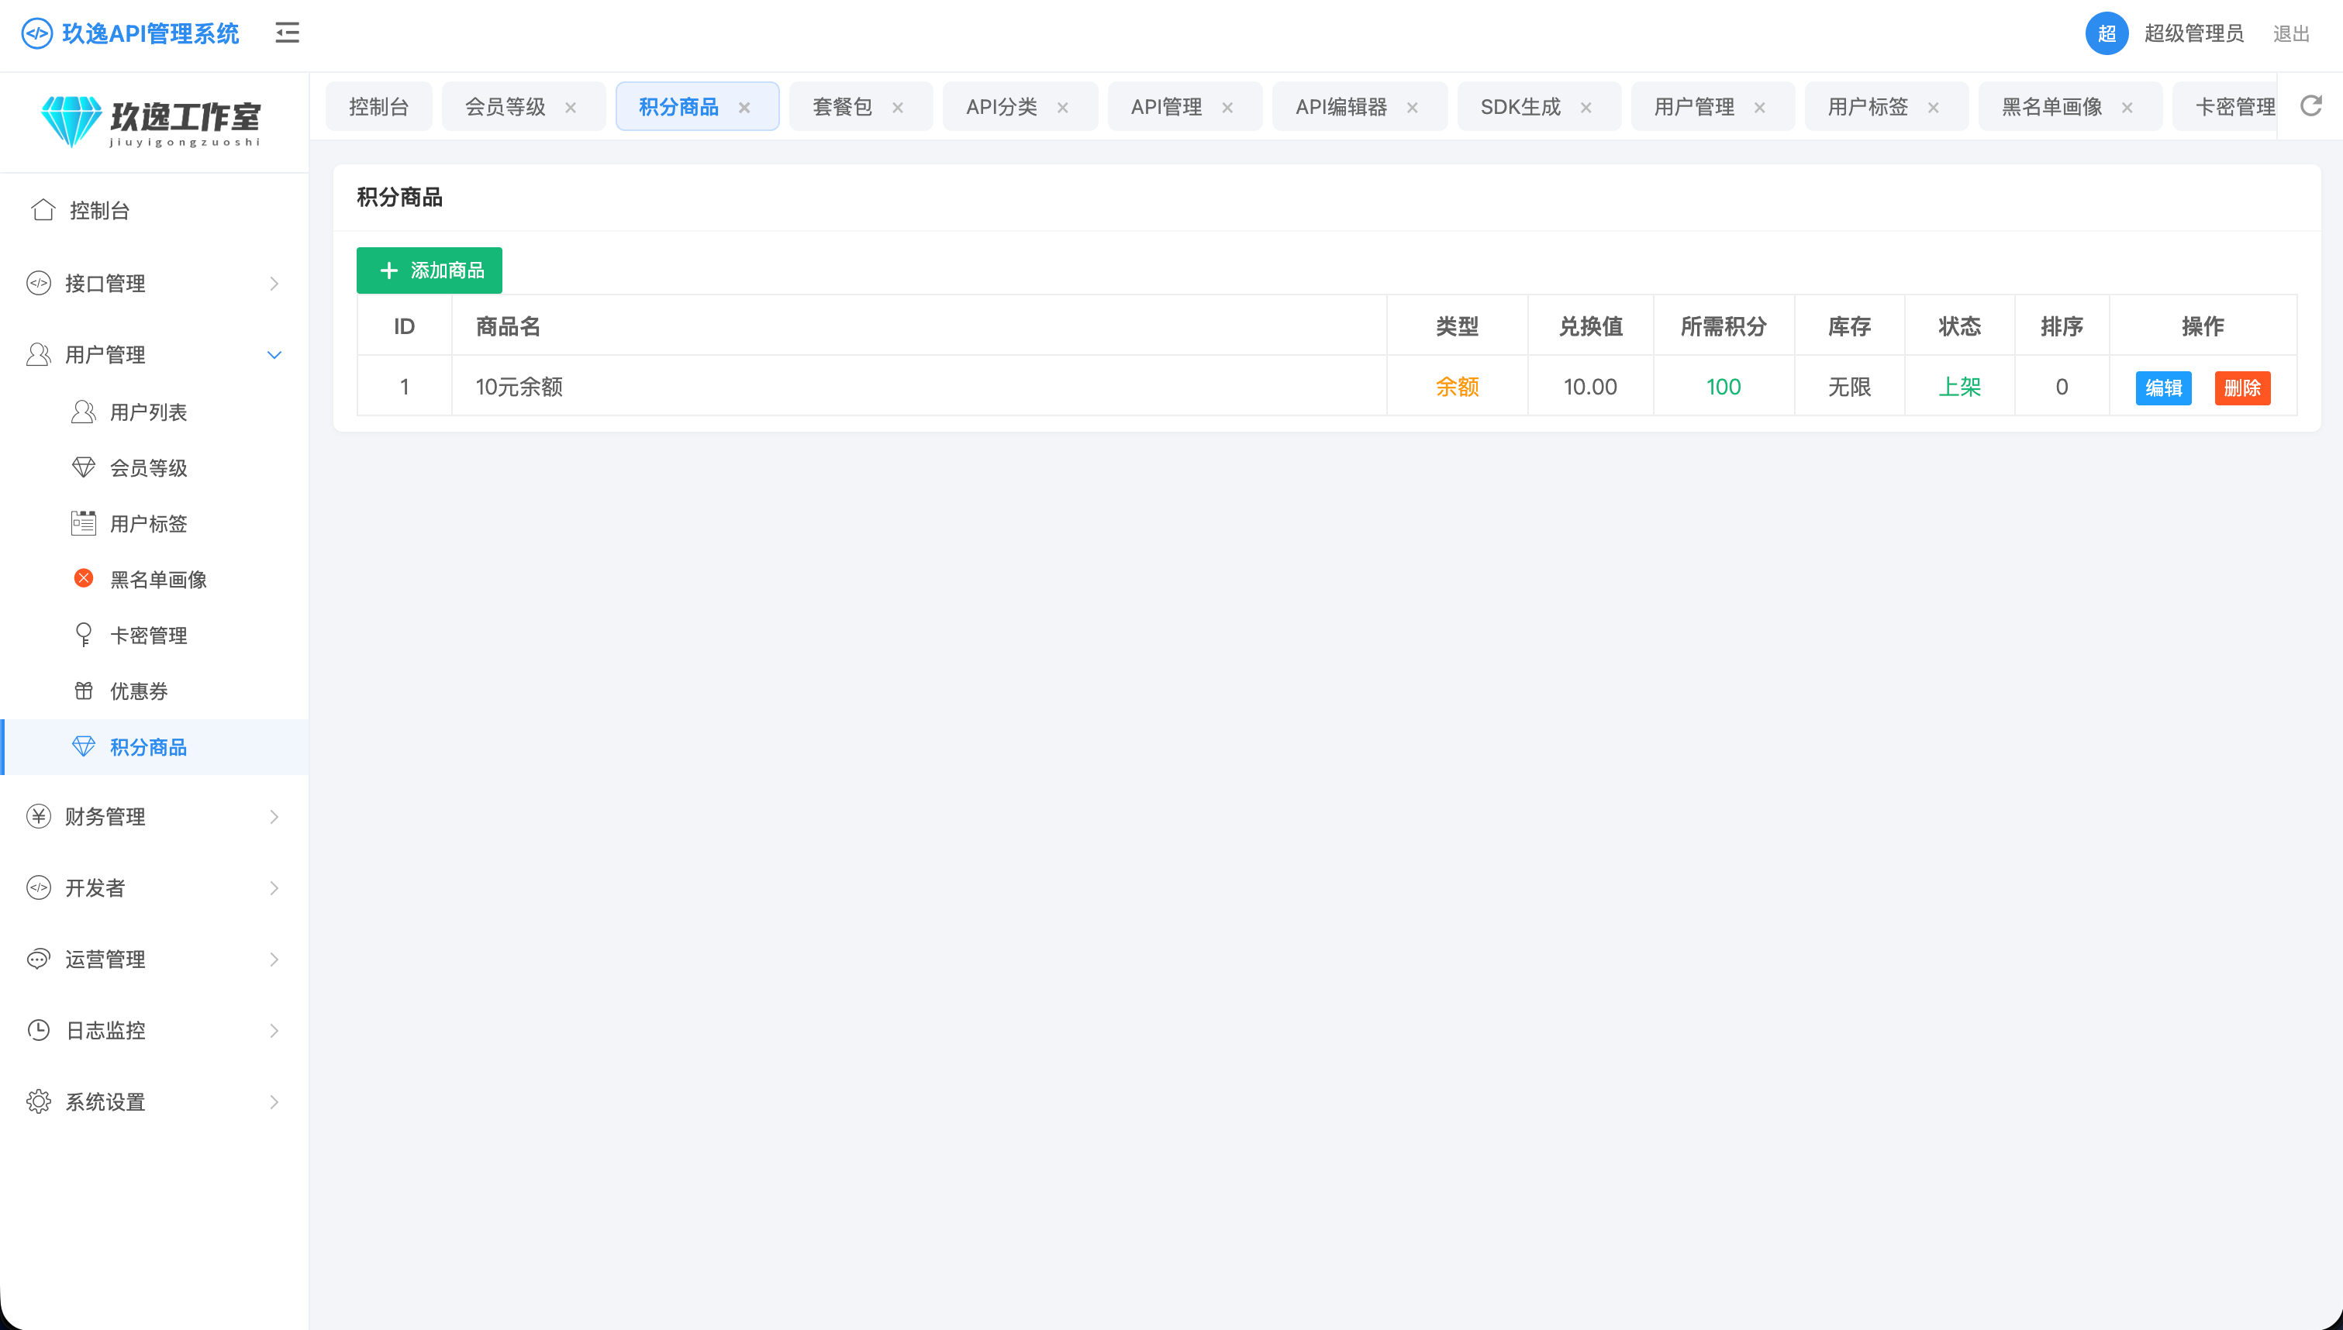This screenshot has height=1330, width=2343.
Task: Click the diamond icon next to 会员等级
Action: click(83, 467)
